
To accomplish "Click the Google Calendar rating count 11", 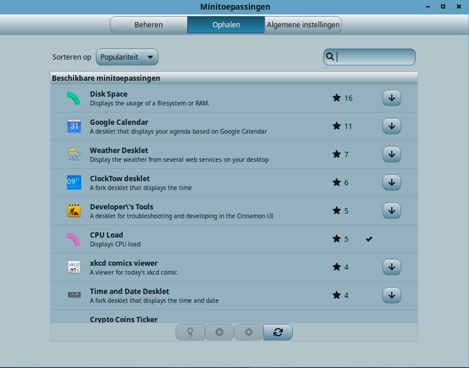I will coord(348,127).
